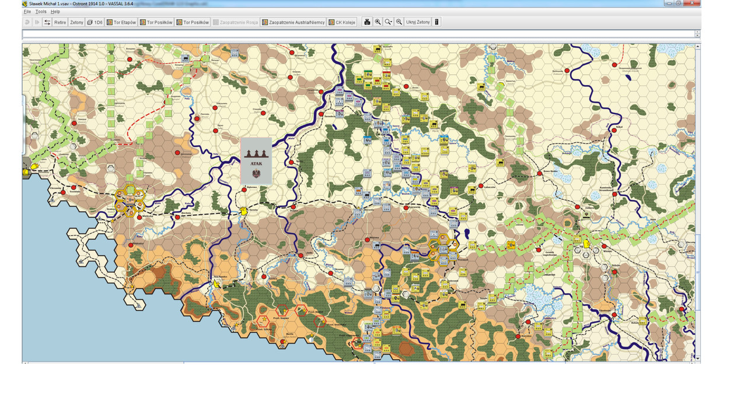The image size is (747, 404).
Task: Click the zoom out magnifier
Action: coord(399,22)
